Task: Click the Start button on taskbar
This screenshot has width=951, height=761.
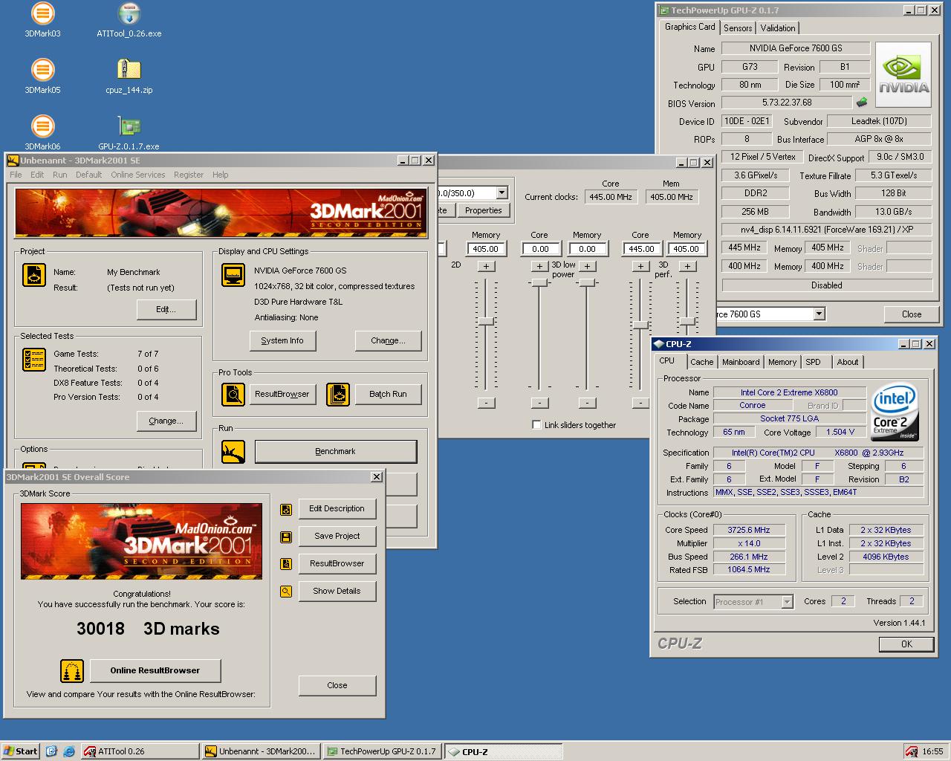Action: [20, 751]
